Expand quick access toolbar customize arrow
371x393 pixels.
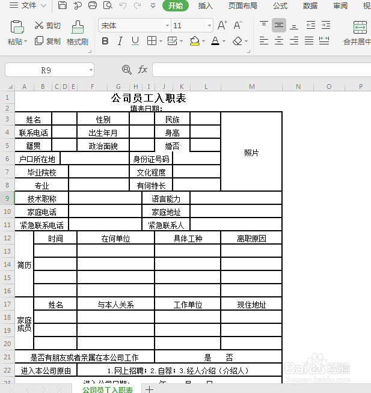point(153,6)
